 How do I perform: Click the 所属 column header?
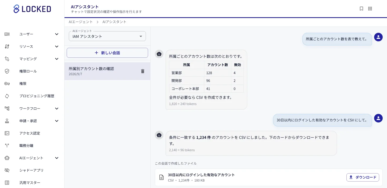[x=187, y=65]
